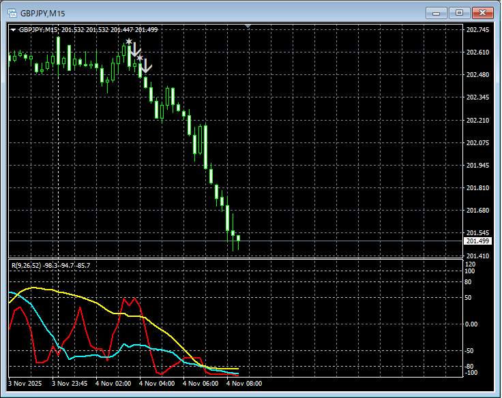Image resolution: width=502 pixels, height=398 pixels.
Task: Minimize the GBPJPY,M15 chart window
Action: 436,12
